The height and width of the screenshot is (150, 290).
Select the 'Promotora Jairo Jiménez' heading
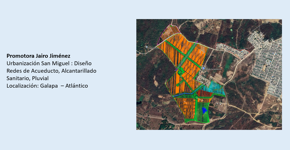tap(39, 56)
